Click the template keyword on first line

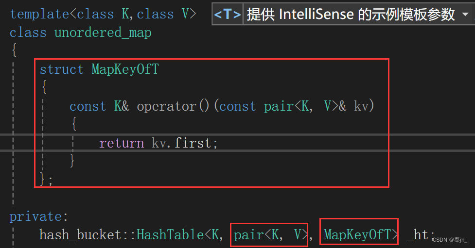pyautogui.click(x=40, y=14)
